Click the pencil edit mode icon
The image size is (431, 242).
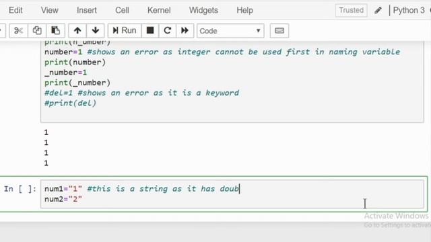[x=378, y=11]
